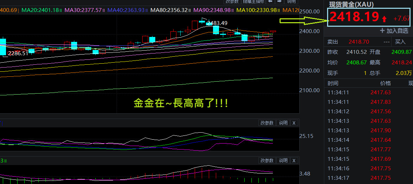The height and width of the screenshot is (184, 413).
Task: Toggle the bars marker next to MA30
Action: (x=104, y=10)
